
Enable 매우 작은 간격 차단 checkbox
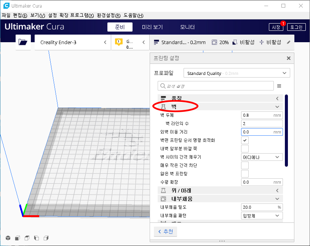[x=245, y=165]
